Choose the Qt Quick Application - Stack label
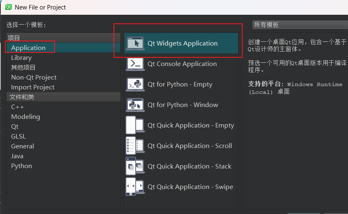 189,166
